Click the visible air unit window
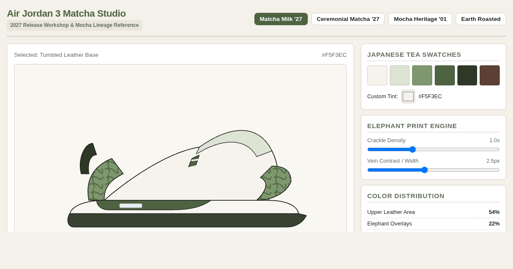This screenshot has height=269, width=513. coord(131,206)
